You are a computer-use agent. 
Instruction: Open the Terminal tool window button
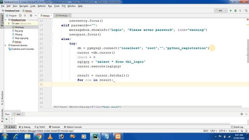(54, 127)
